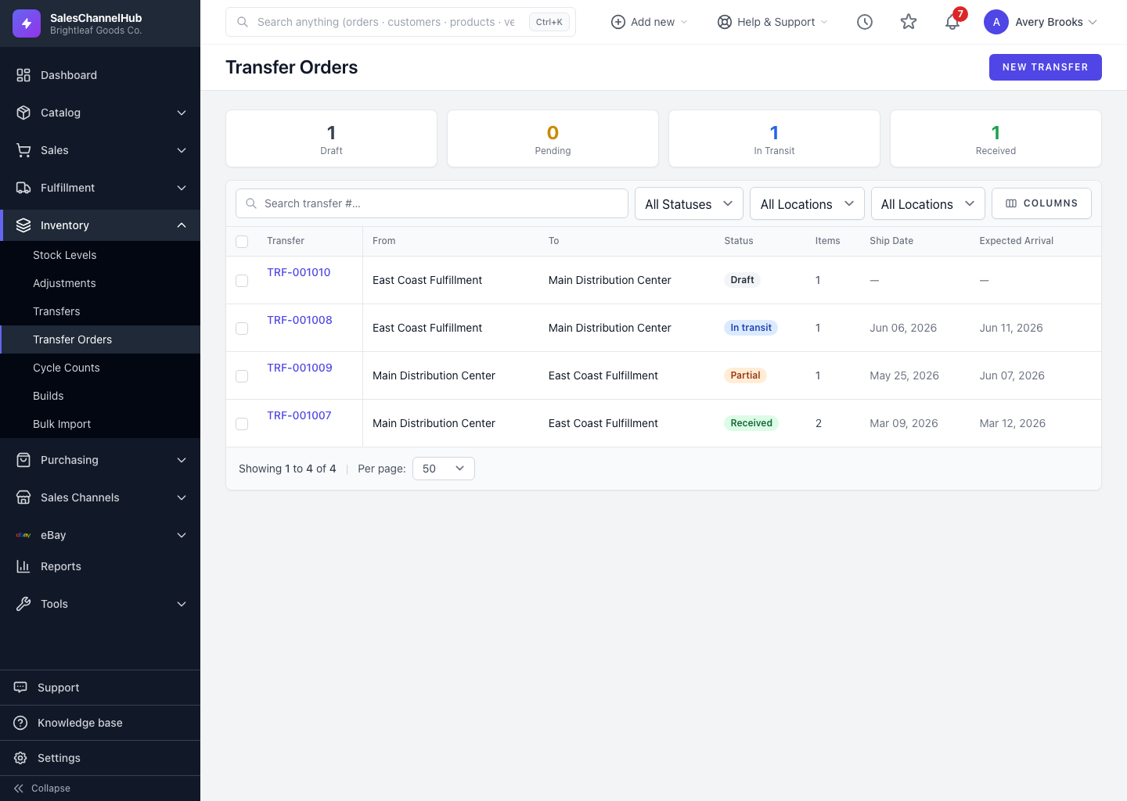Click the Collapse sidebar double-arrow icon
Image resolution: width=1127 pixels, height=801 pixels.
click(x=19, y=788)
